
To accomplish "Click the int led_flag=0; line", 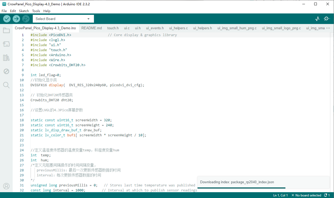I will tap(46, 75).
